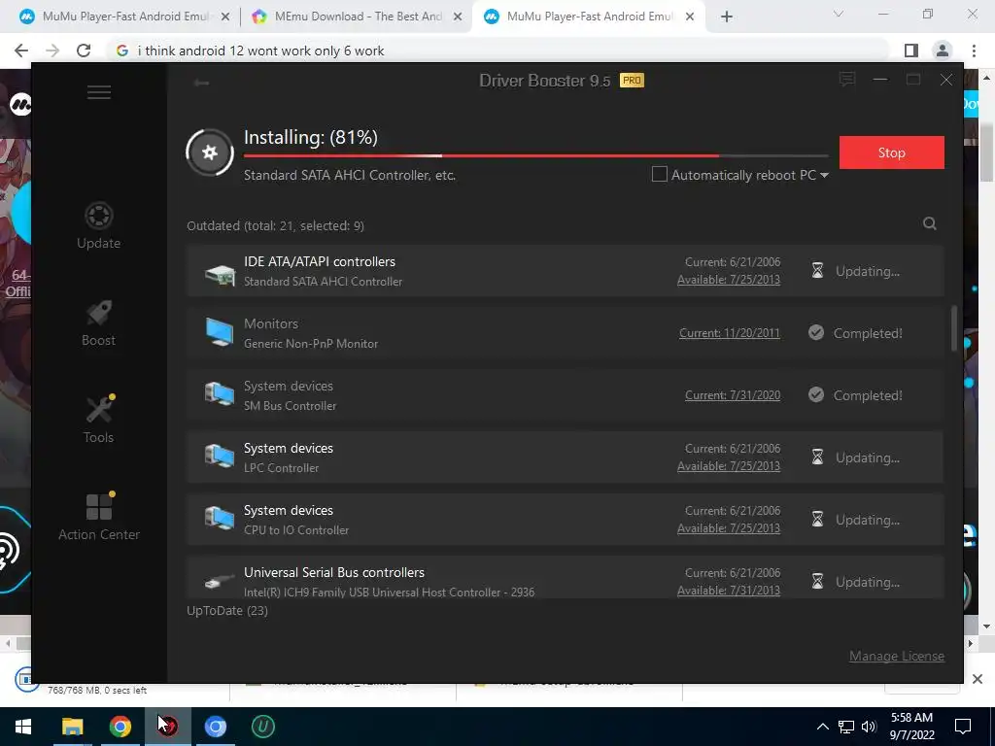This screenshot has height=746, width=995.
Task: Click the SM Bus Controller device icon
Action: click(220, 394)
